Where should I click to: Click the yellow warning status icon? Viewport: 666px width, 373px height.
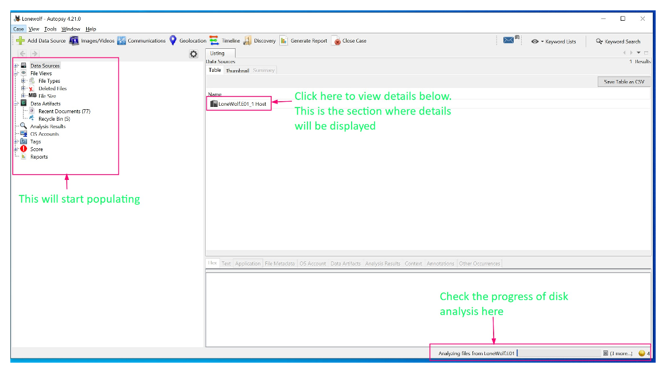point(642,353)
